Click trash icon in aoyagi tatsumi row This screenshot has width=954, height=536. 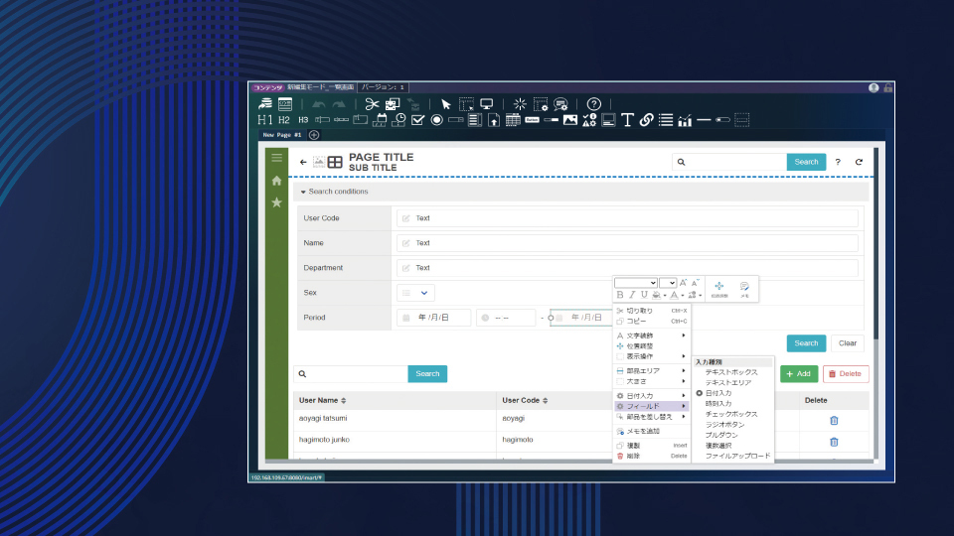tap(834, 419)
